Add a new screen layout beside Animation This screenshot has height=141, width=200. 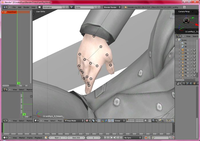pos(64,7)
